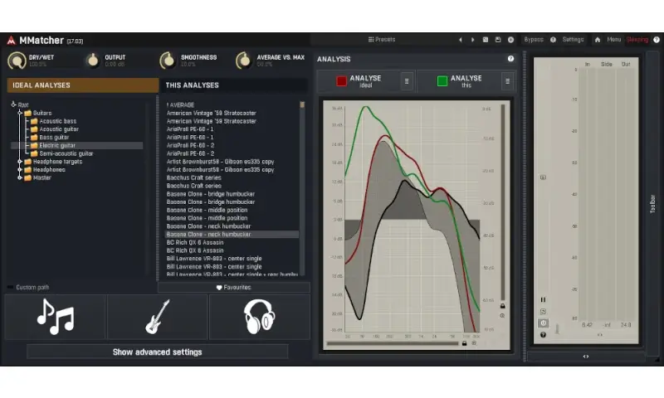Click the graph horizontal range scrollbar
664x398 pixels.
click(393, 343)
